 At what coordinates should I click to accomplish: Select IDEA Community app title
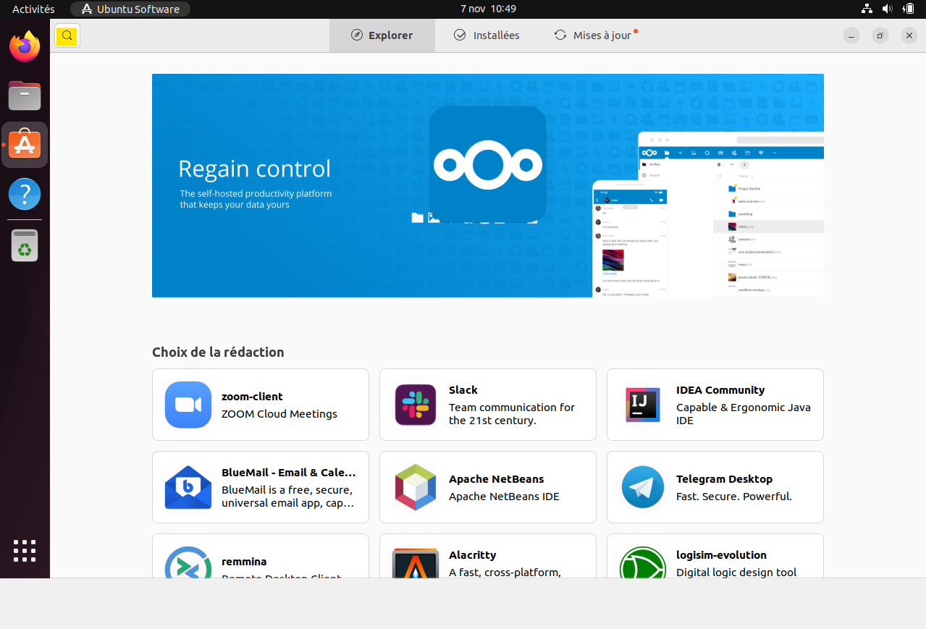click(x=720, y=390)
